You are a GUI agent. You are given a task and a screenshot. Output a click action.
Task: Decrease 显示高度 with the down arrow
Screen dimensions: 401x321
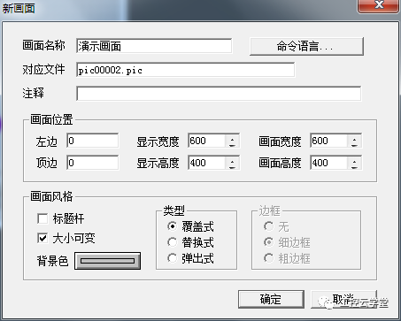coord(233,166)
